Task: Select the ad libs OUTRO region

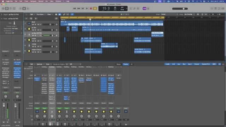Action: pos(157,35)
